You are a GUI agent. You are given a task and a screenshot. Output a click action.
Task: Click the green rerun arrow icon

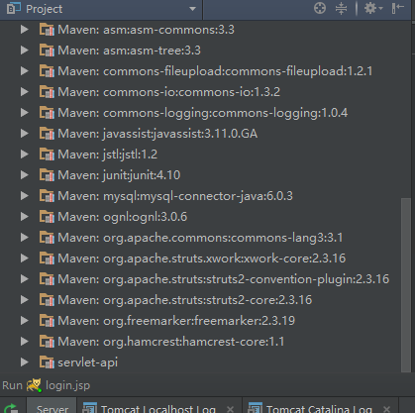(11, 409)
